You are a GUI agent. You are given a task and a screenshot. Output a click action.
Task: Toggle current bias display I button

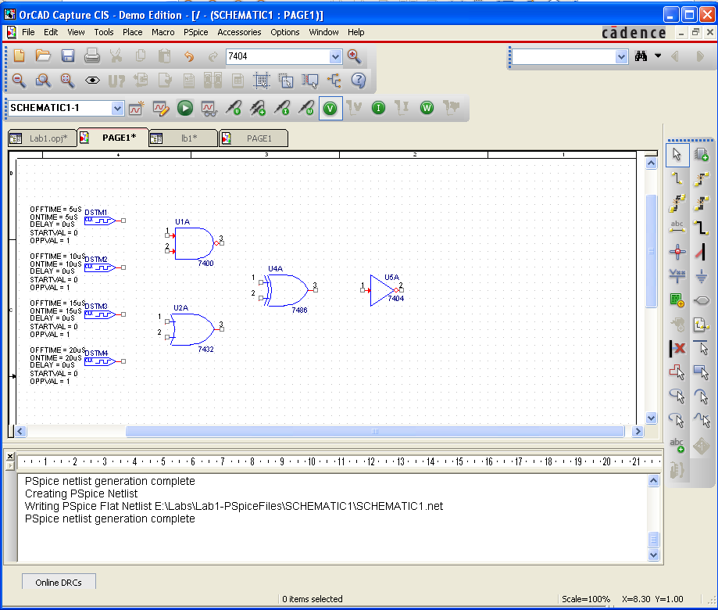[x=378, y=108]
